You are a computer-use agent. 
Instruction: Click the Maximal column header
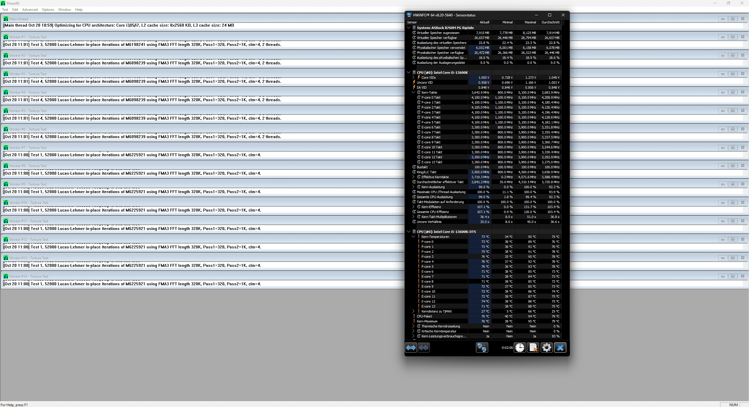point(530,22)
